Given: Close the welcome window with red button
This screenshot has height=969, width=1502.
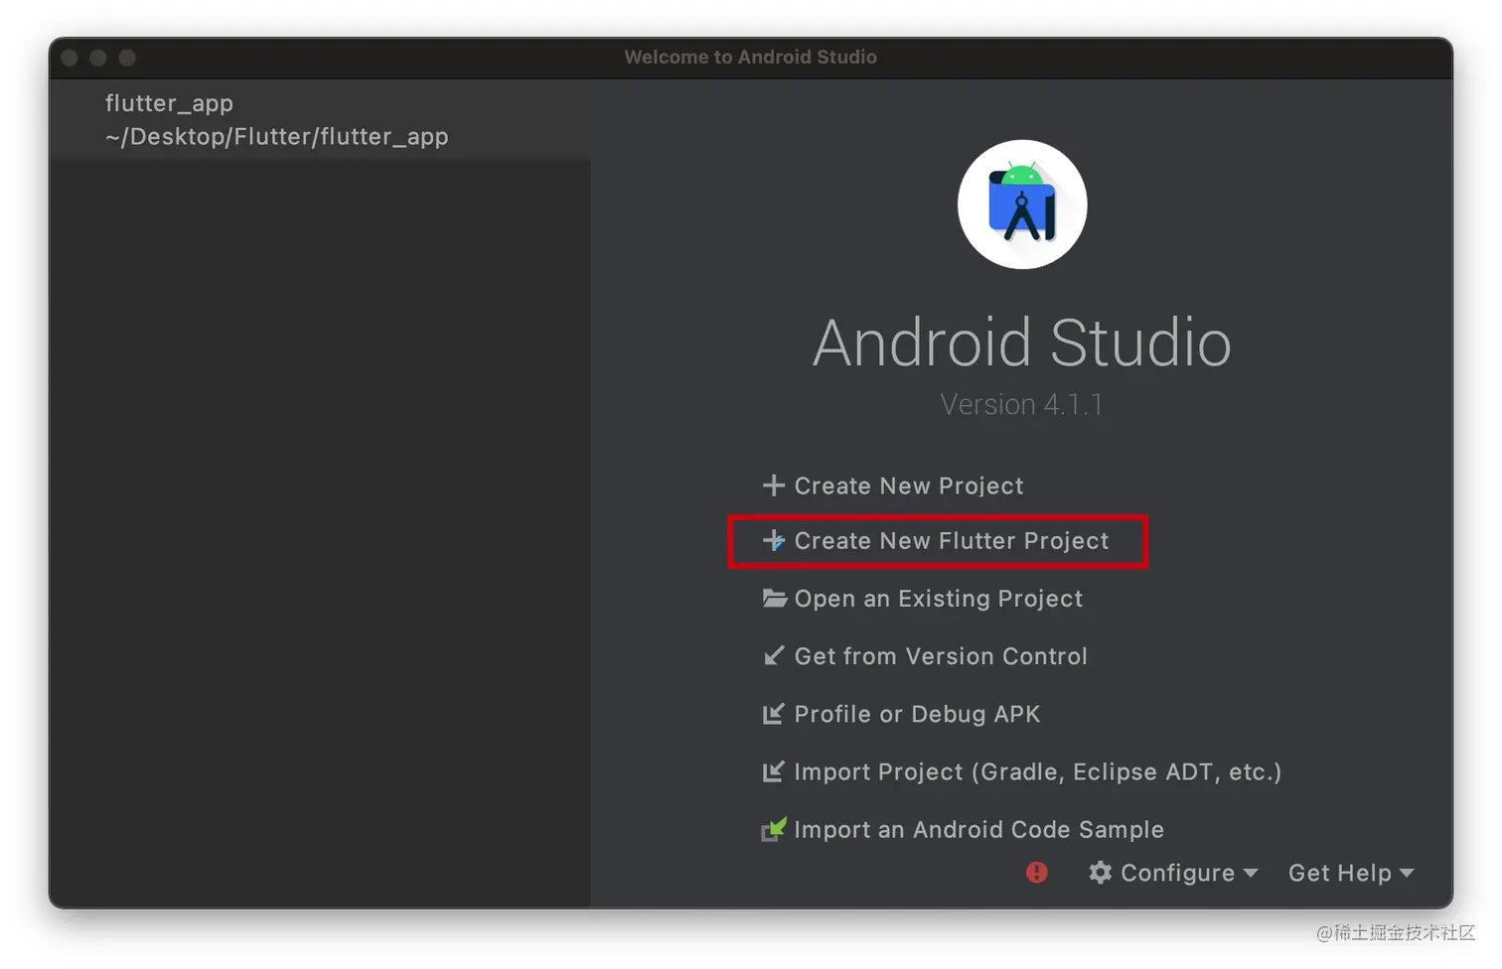Looking at the screenshot, I should click(x=70, y=58).
